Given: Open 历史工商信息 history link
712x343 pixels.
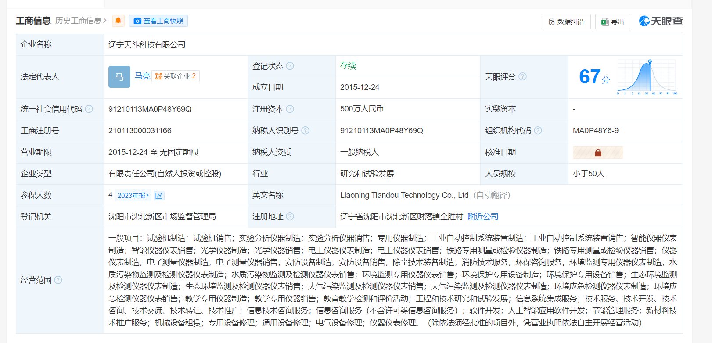Looking at the screenshot, I should 81,21.
